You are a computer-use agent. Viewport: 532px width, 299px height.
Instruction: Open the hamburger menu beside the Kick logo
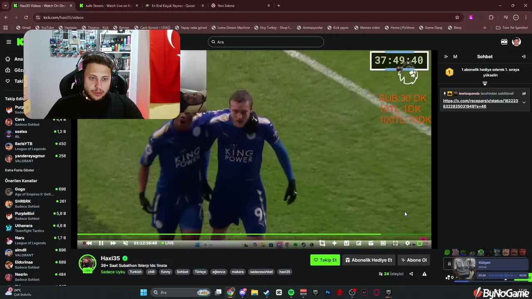(9, 42)
